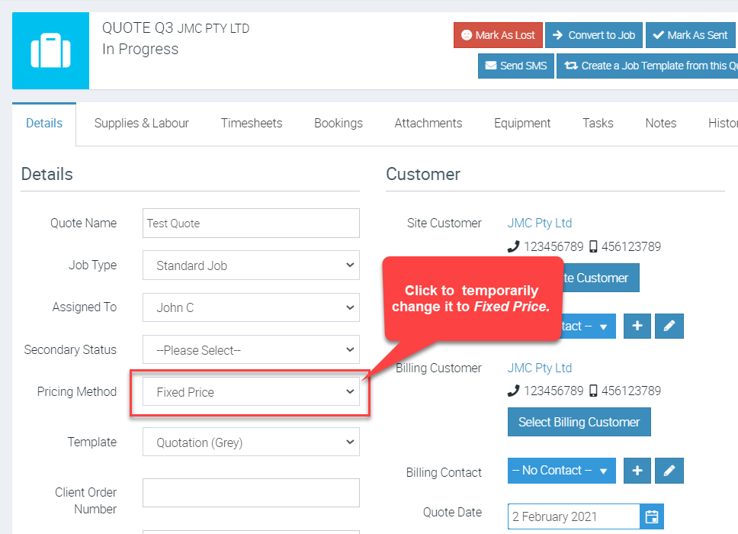The width and height of the screenshot is (738, 534).
Task: Click into the Quote Name field
Action: coord(251,224)
